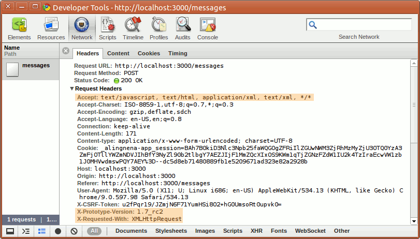Image resolution: width=420 pixels, height=239 pixels.
Task: Close the request details pane
Action: point(66,51)
